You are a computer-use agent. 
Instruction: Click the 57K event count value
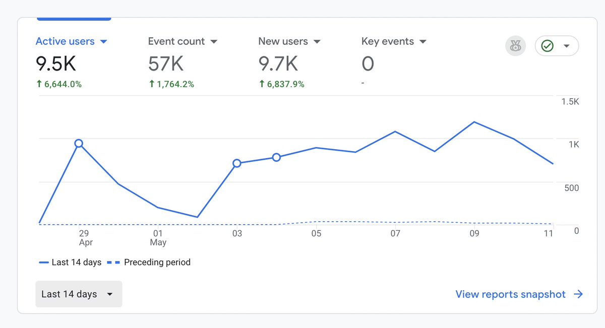click(x=166, y=64)
